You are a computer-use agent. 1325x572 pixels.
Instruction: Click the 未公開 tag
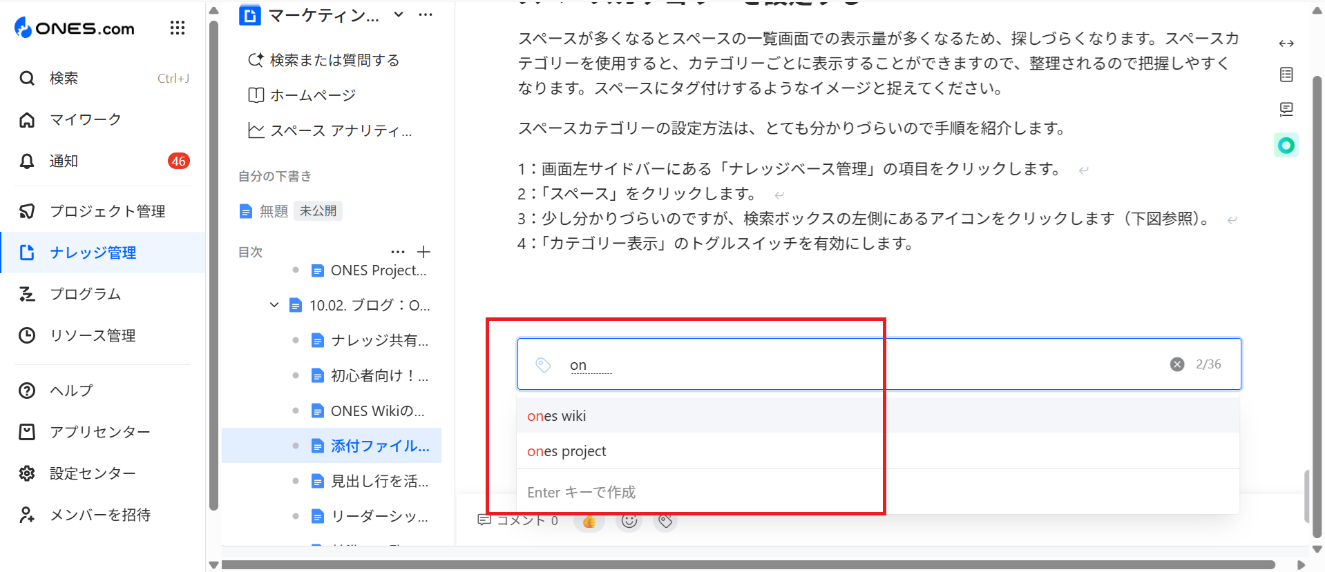pyautogui.click(x=318, y=210)
